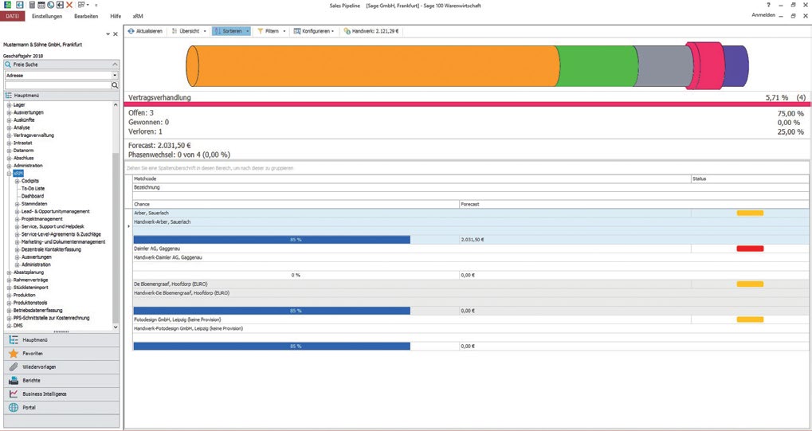The width and height of the screenshot is (812, 431).
Task: Click the 85 % chance bar for De Bloemengraaf
Action: coord(272,311)
